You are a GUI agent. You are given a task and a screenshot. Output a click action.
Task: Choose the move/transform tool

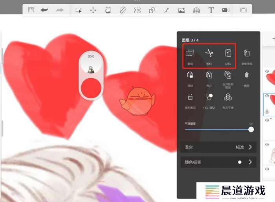click(93, 10)
